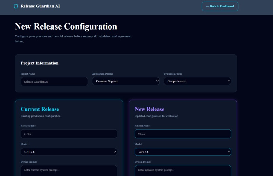273x176 pixels.
Task: Click the Current Release name field v1.0.0
Action: point(69,134)
